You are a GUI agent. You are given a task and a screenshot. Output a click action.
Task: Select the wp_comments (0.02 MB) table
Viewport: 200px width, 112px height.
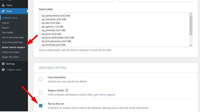pos(54,19)
